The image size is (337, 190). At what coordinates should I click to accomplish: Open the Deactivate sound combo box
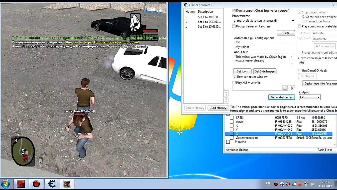coord(324,39)
